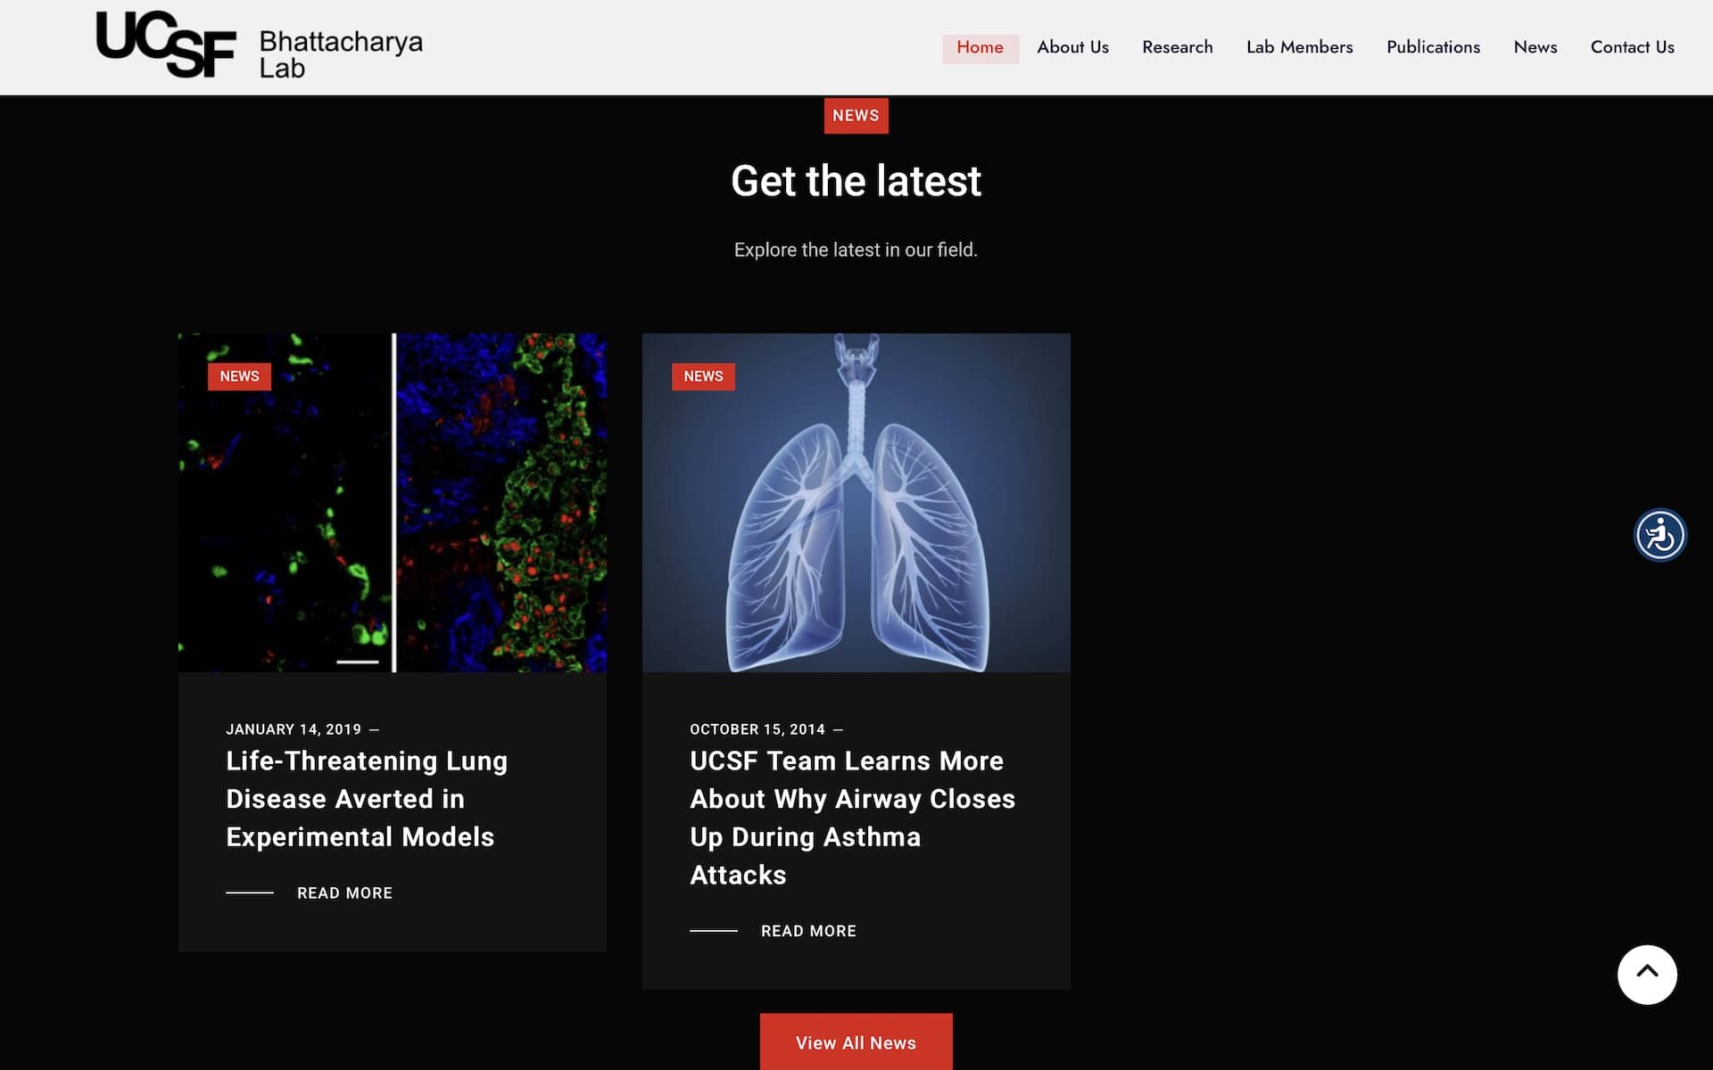The width and height of the screenshot is (1713, 1070).
Task: Open Lab Members in navigation
Action: tap(1299, 47)
